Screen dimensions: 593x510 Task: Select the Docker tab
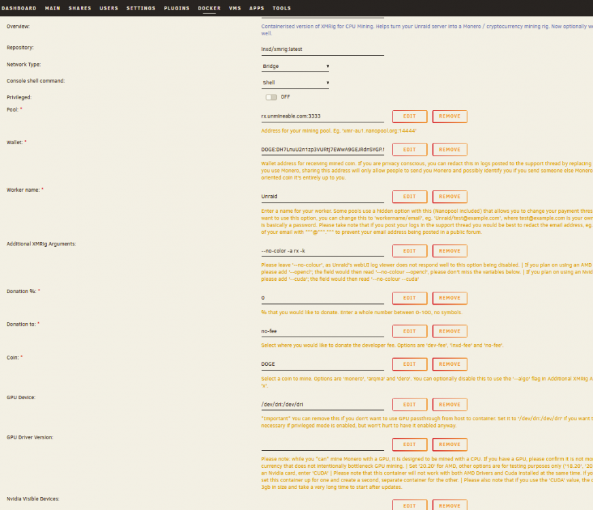click(x=209, y=8)
